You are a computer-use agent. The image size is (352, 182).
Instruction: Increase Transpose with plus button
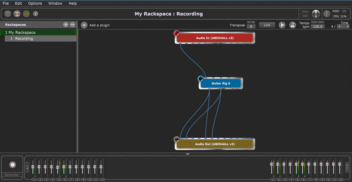pyautogui.click(x=253, y=22)
